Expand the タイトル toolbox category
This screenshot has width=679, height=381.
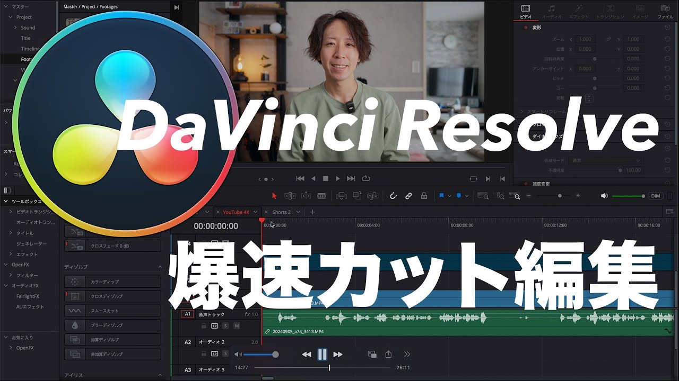pyautogui.click(x=11, y=233)
